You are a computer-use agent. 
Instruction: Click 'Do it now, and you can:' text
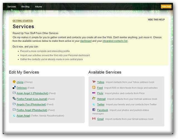26,47
